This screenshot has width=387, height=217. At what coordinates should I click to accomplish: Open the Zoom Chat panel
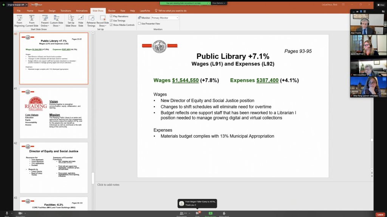click(197, 214)
